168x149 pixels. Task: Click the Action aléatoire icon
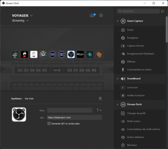point(123,137)
